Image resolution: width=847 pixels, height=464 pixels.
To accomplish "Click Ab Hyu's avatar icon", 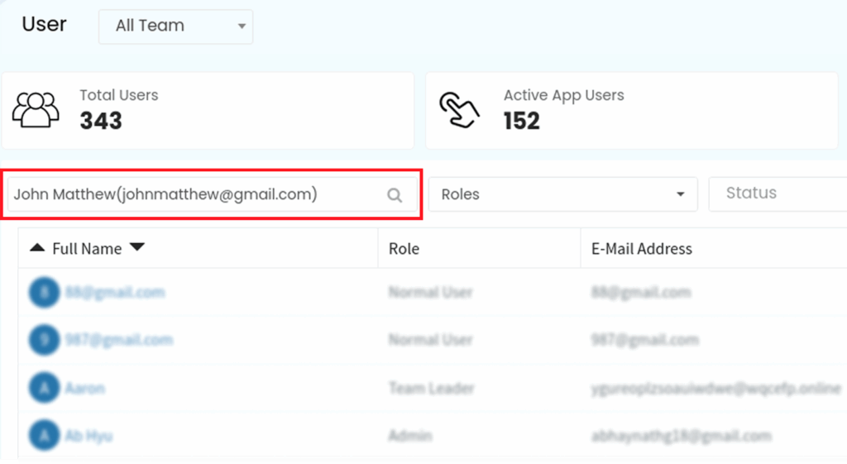I will tap(44, 435).
